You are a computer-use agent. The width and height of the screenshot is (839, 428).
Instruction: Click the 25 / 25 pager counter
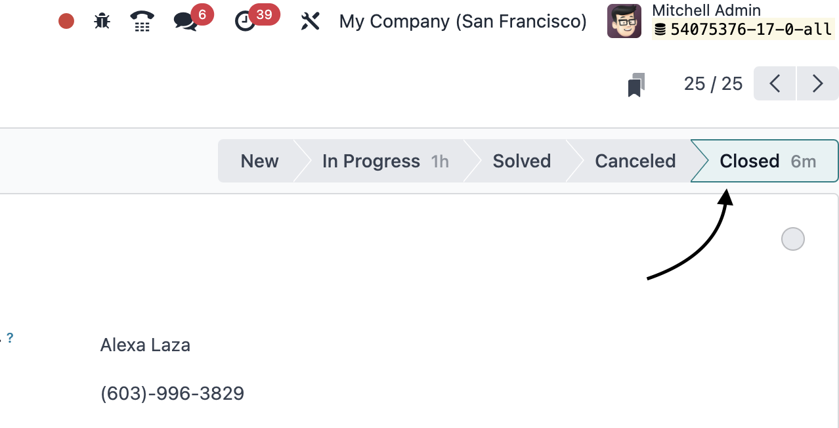(x=713, y=83)
